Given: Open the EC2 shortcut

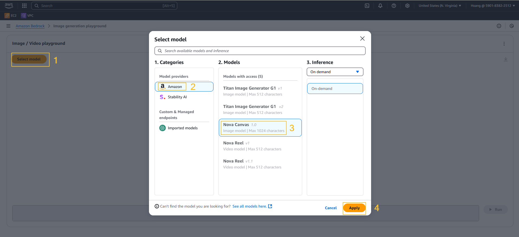Looking at the screenshot, I should (x=11, y=16).
